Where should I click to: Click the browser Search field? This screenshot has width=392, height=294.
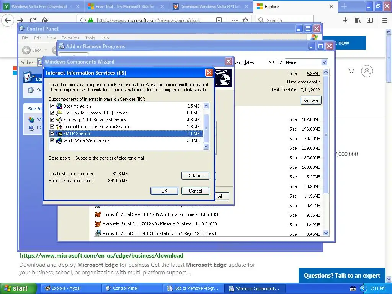click(x=284, y=20)
